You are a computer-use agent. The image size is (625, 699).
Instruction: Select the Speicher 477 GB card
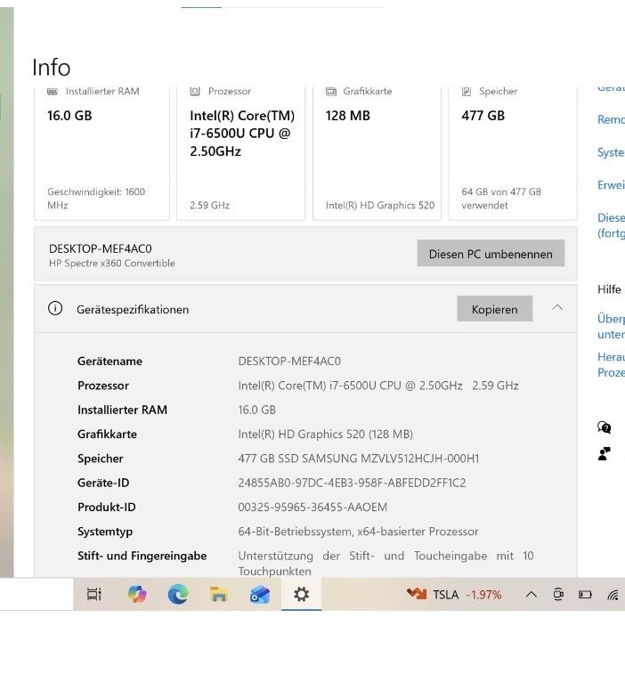click(513, 151)
